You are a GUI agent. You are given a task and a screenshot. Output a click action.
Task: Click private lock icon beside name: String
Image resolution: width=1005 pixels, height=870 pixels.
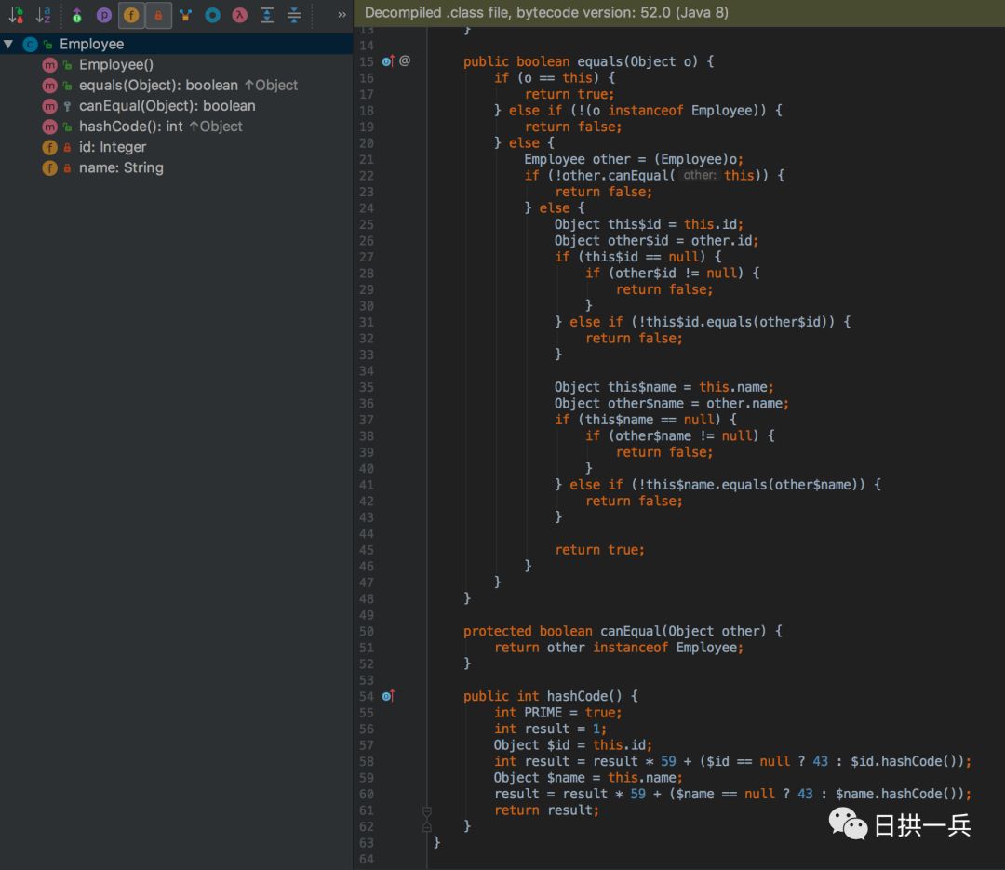[67, 168]
